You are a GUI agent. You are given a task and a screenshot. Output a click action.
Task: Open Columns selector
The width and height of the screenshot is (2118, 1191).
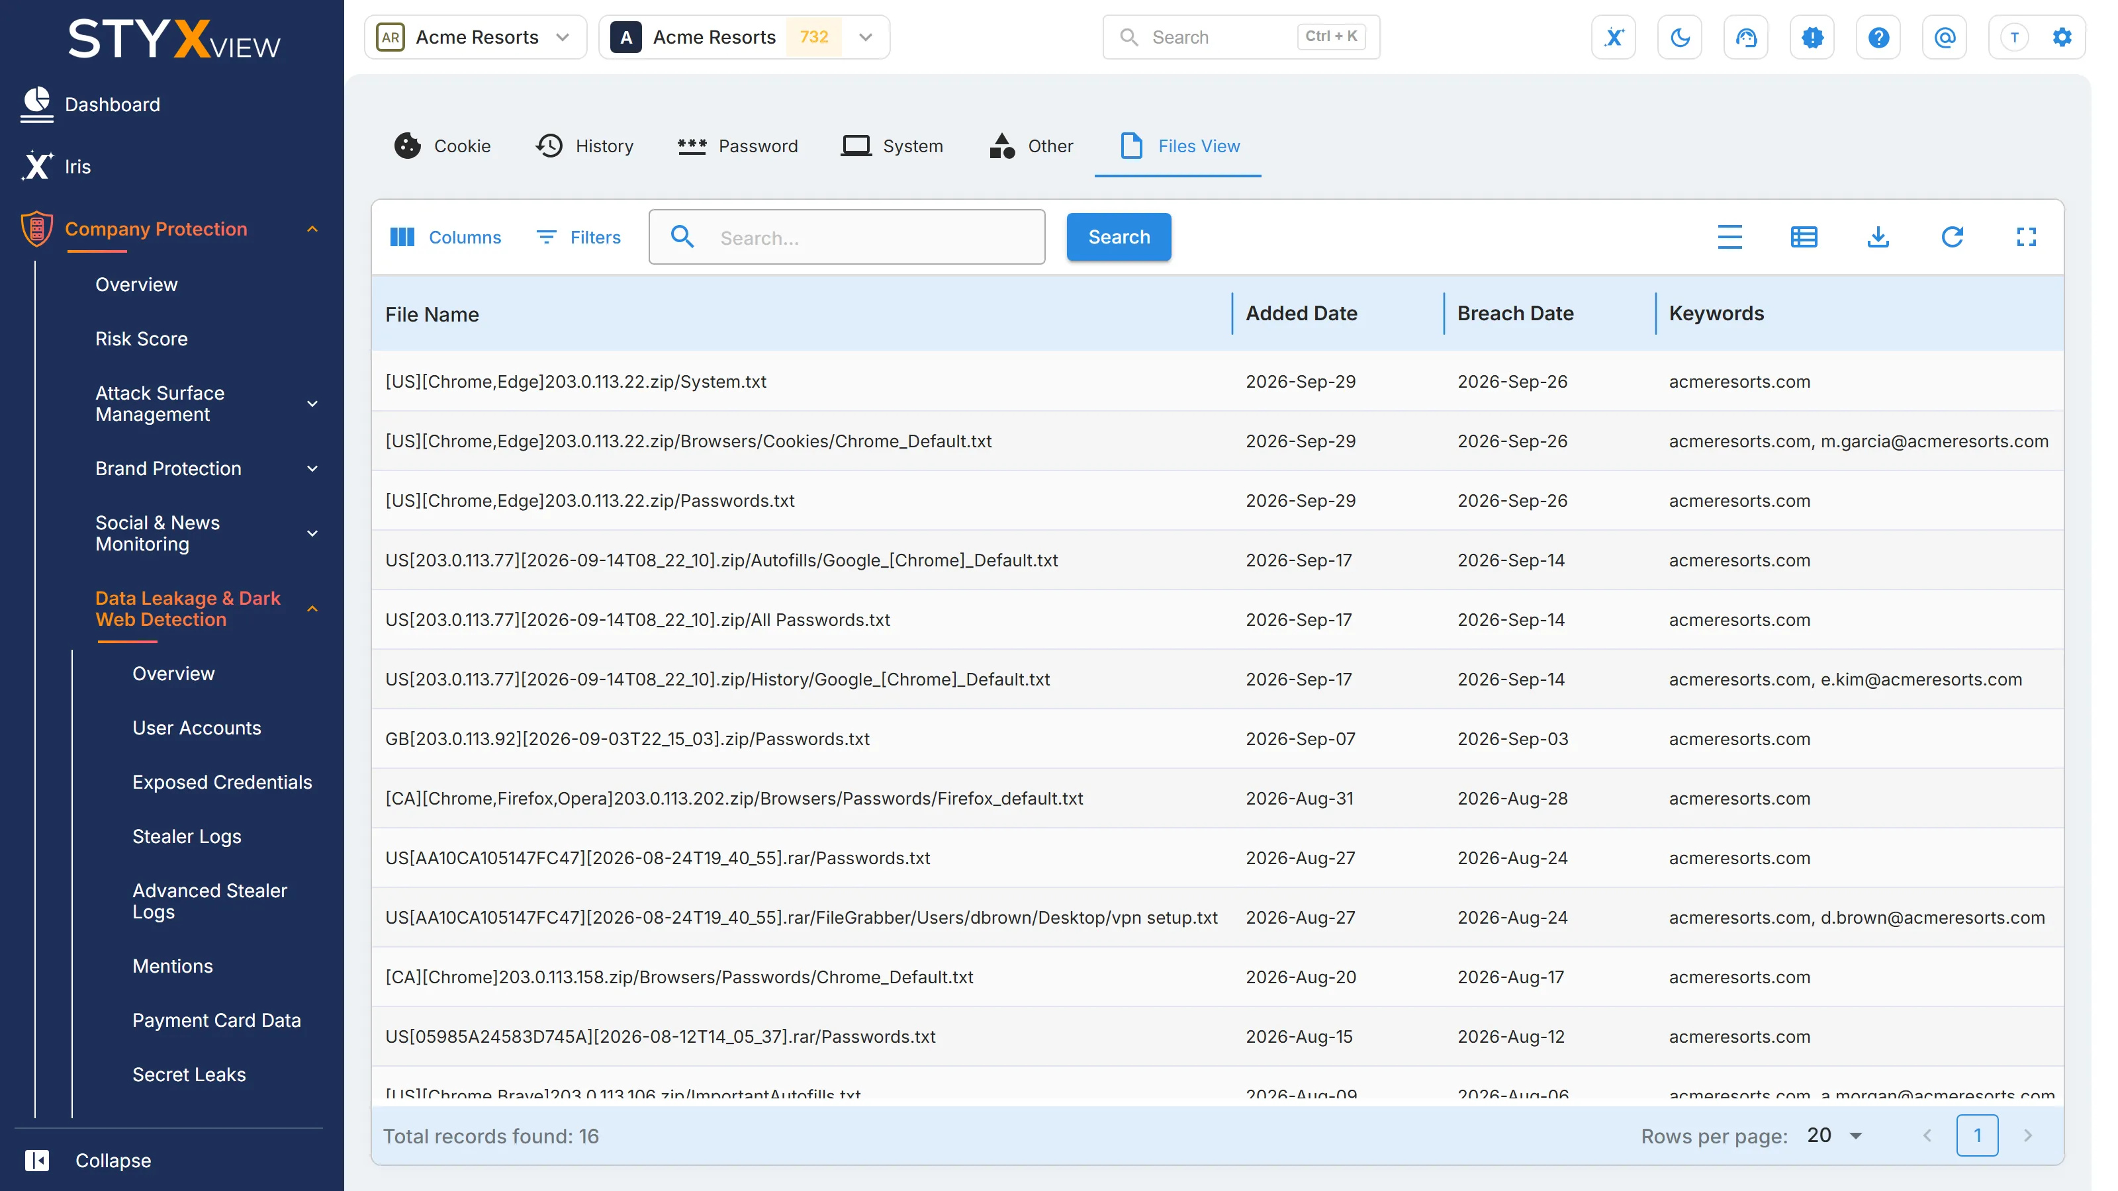click(x=445, y=237)
